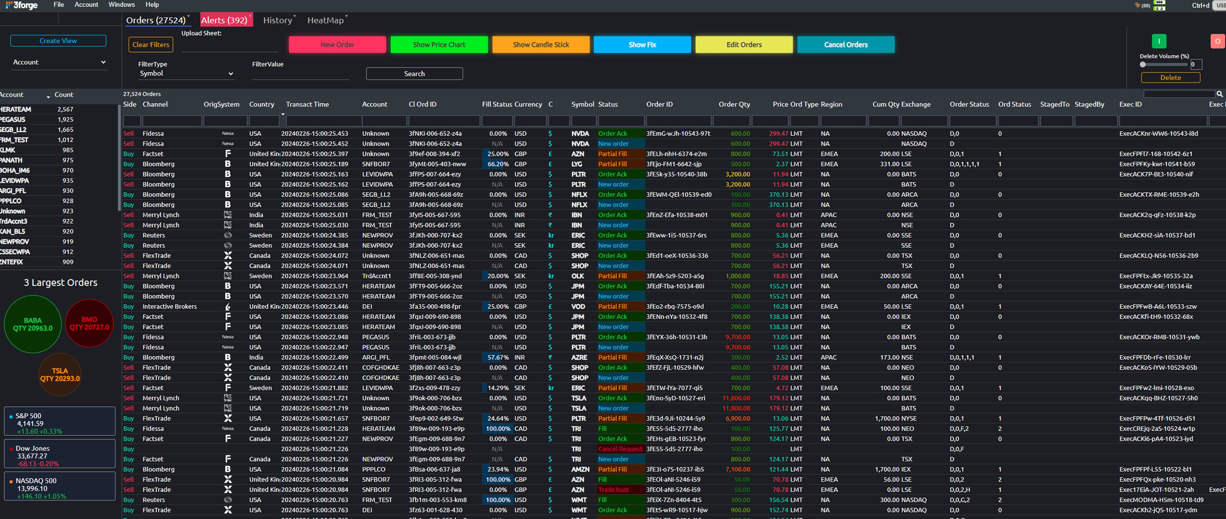
Task: Click Factset icon in TRI Order Ack row
Action: coord(228,439)
